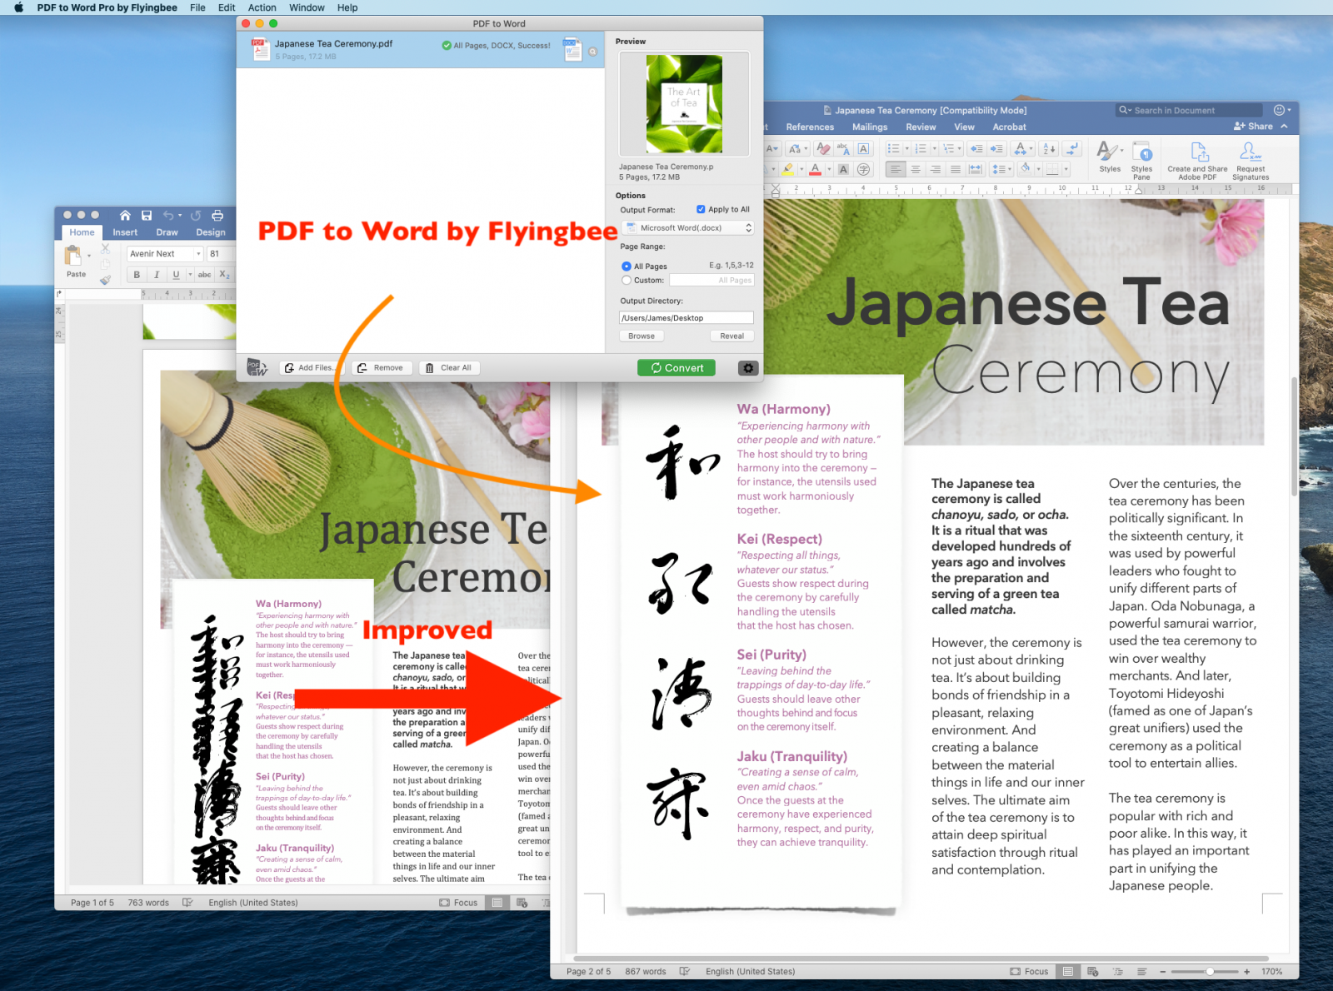Image resolution: width=1333 pixels, height=991 pixels.
Task: Open the Microsoft Word(.docx) output format dropdown
Action: (x=687, y=227)
